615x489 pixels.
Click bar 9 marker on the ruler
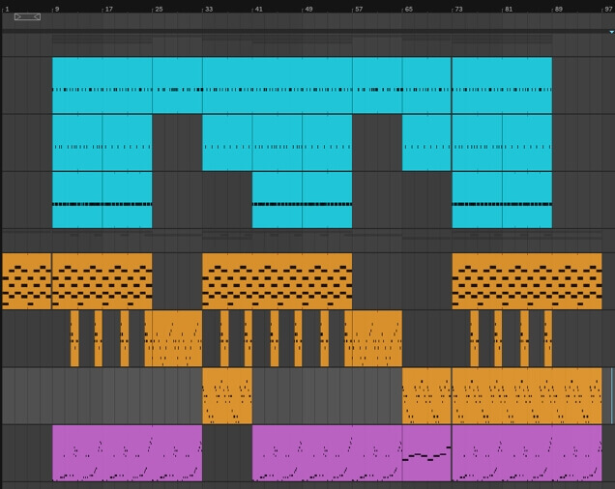(57, 9)
